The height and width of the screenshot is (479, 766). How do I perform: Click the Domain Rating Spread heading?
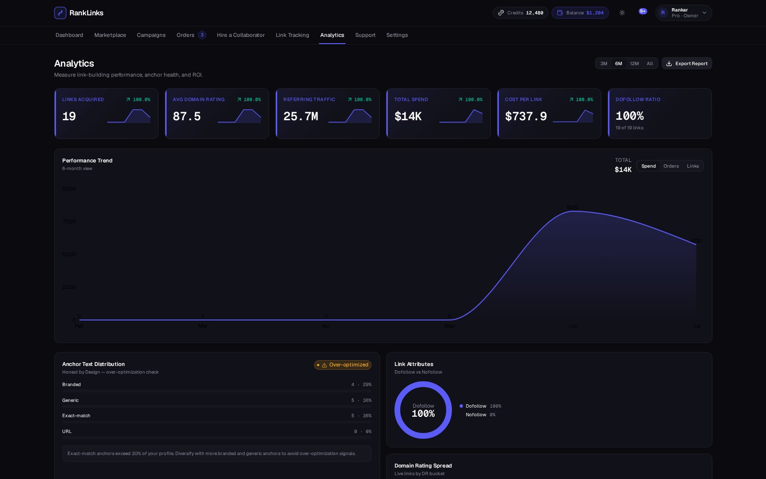tap(423, 466)
